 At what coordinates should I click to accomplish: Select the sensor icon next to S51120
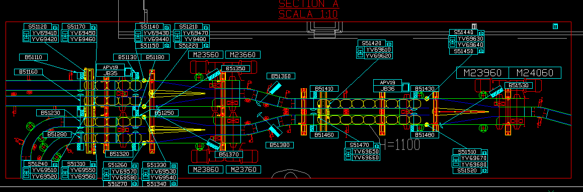coord(55,27)
